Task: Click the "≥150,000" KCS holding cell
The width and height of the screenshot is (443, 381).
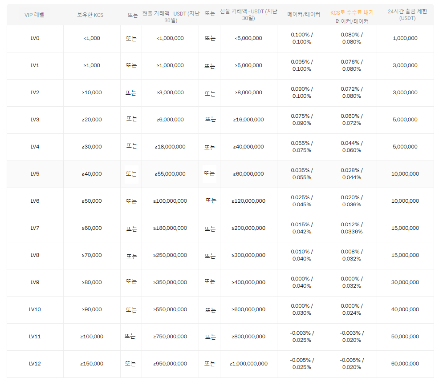Action: pos(92,364)
